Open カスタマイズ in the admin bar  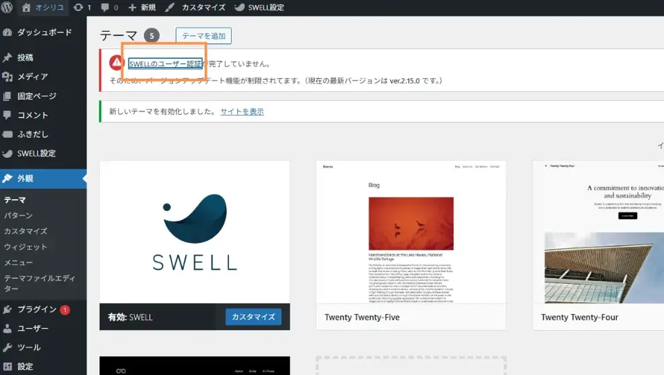195,7
